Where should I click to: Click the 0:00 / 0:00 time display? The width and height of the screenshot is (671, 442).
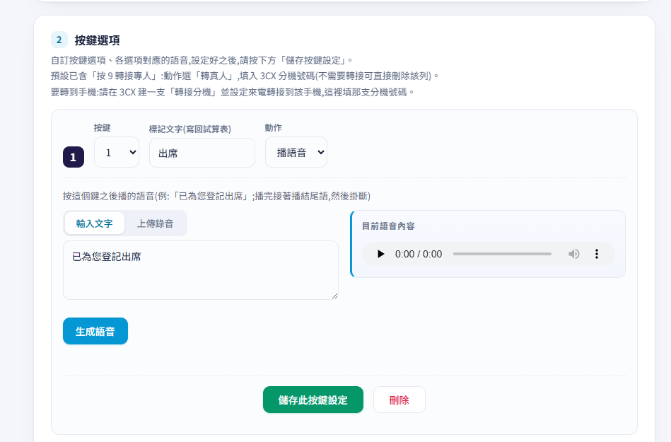point(419,254)
